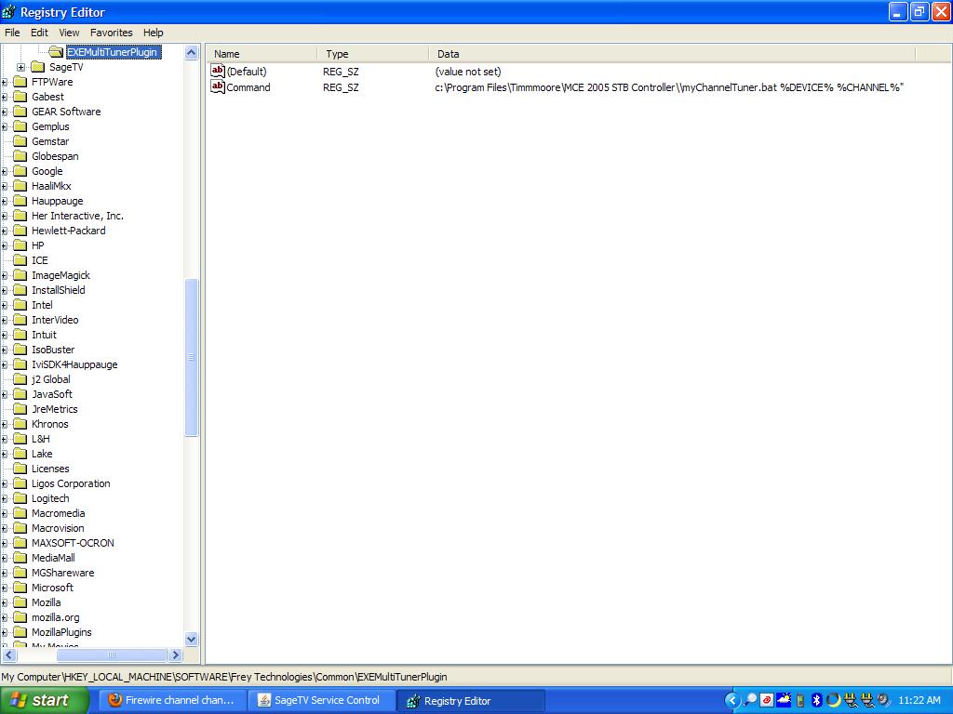
Task: Open the Favorites menu
Action: pos(111,33)
